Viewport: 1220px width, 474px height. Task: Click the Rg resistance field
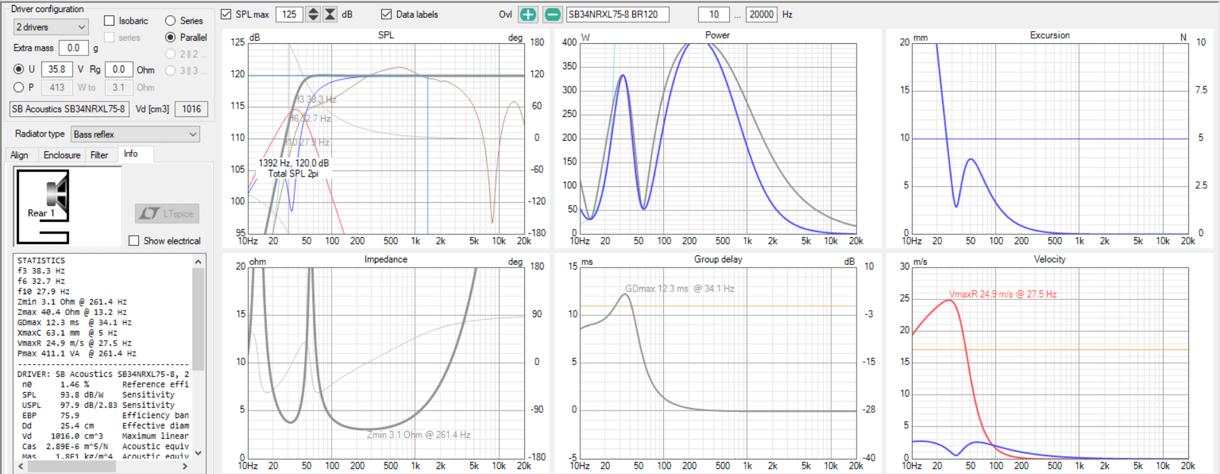pos(119,69)
